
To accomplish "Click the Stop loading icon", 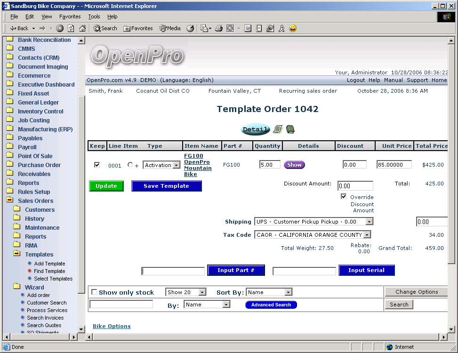I will [60, 28].
